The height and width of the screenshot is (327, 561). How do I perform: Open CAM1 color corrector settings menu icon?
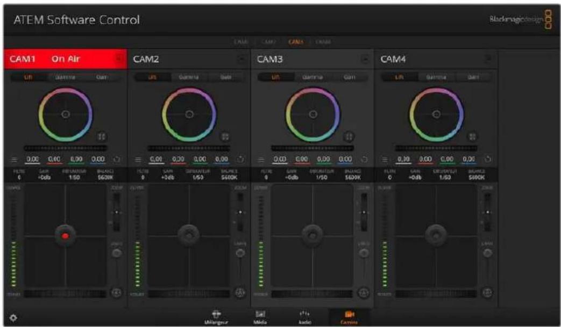click(14, 159)
